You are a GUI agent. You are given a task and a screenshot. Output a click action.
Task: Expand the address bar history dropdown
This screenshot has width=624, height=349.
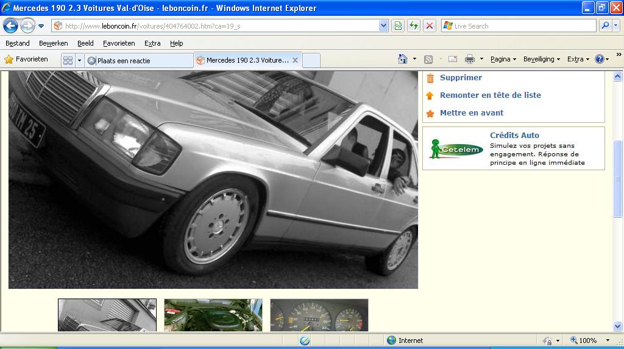(383, 26)
